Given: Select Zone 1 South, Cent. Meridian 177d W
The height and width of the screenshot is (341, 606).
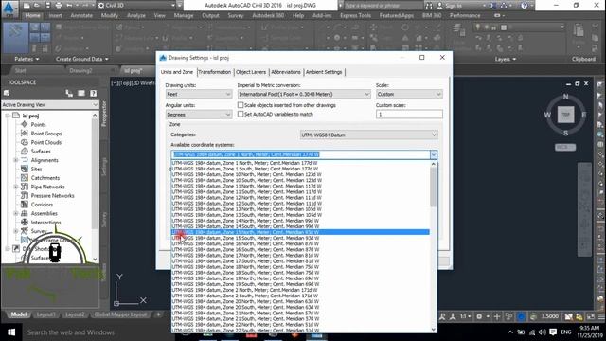Looking at the screenshot, I should [300, 169].
